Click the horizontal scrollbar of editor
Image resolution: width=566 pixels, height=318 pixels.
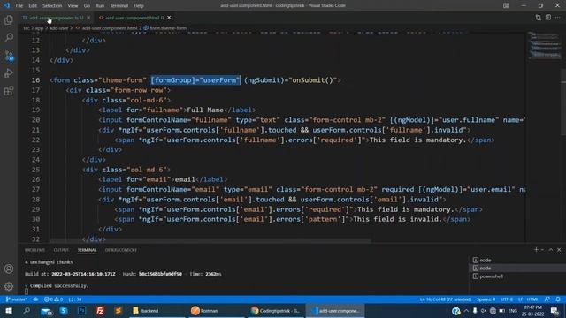[210, 240]
